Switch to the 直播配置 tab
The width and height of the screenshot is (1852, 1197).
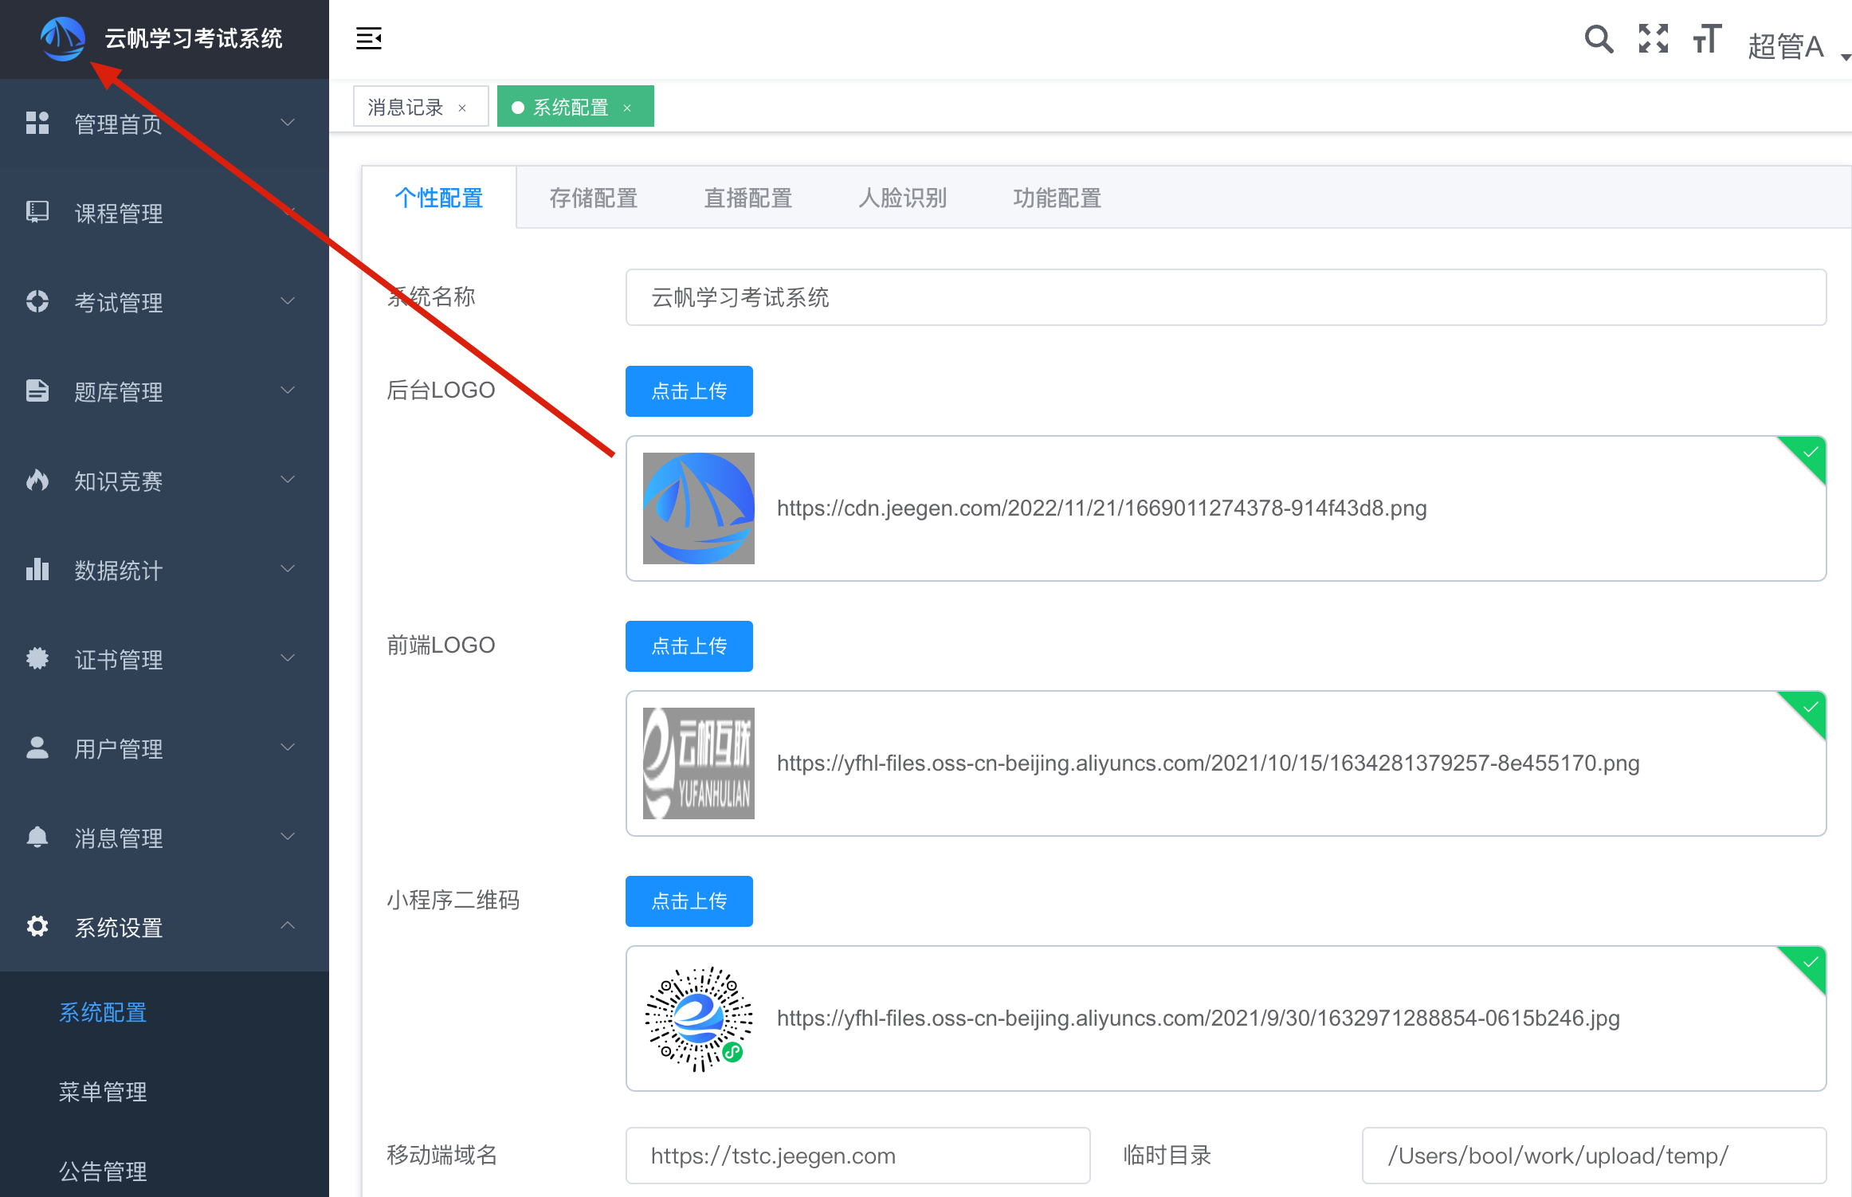(x=748, y=198)
